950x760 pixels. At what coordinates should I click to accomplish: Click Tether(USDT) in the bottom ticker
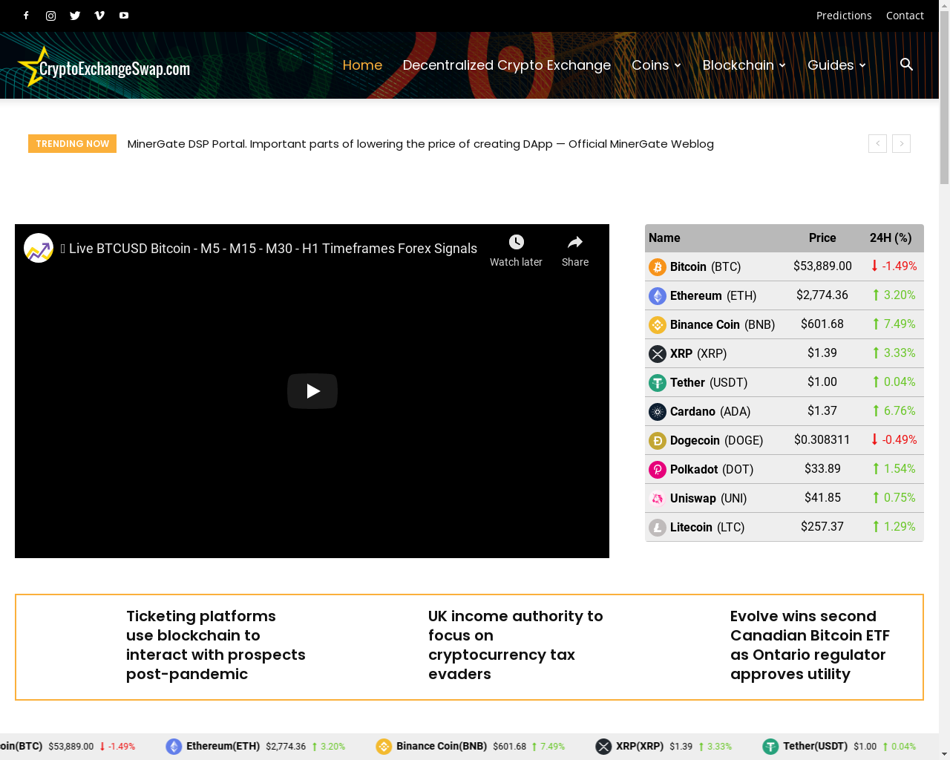pos(815,746)
